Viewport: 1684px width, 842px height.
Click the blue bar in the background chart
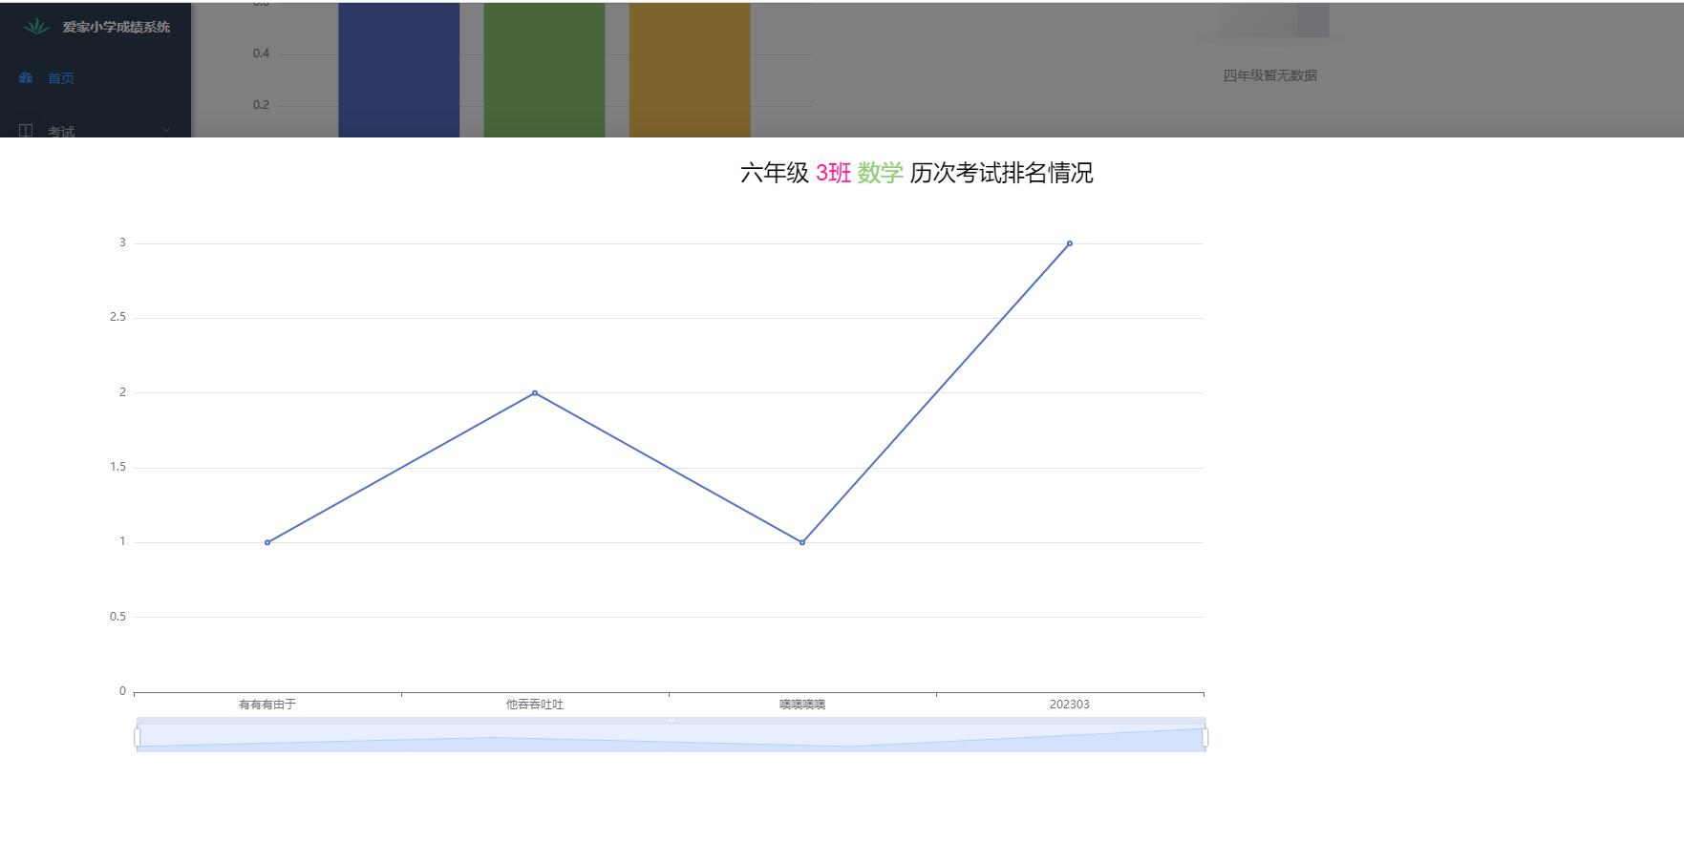tap(398, 70)
